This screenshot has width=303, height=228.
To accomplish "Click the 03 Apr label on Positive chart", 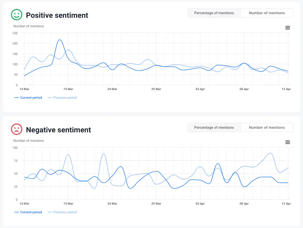I will (200, 89).
